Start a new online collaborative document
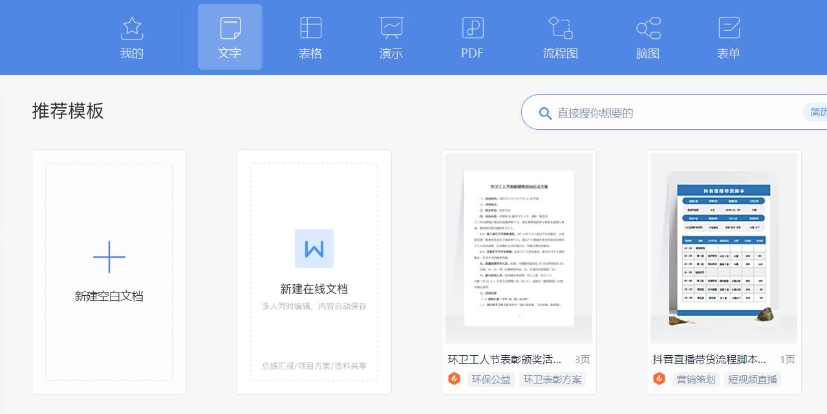Image resolution: width=827 pixels, height=414 pixels. pyautogui.click(x=314, y=271)
